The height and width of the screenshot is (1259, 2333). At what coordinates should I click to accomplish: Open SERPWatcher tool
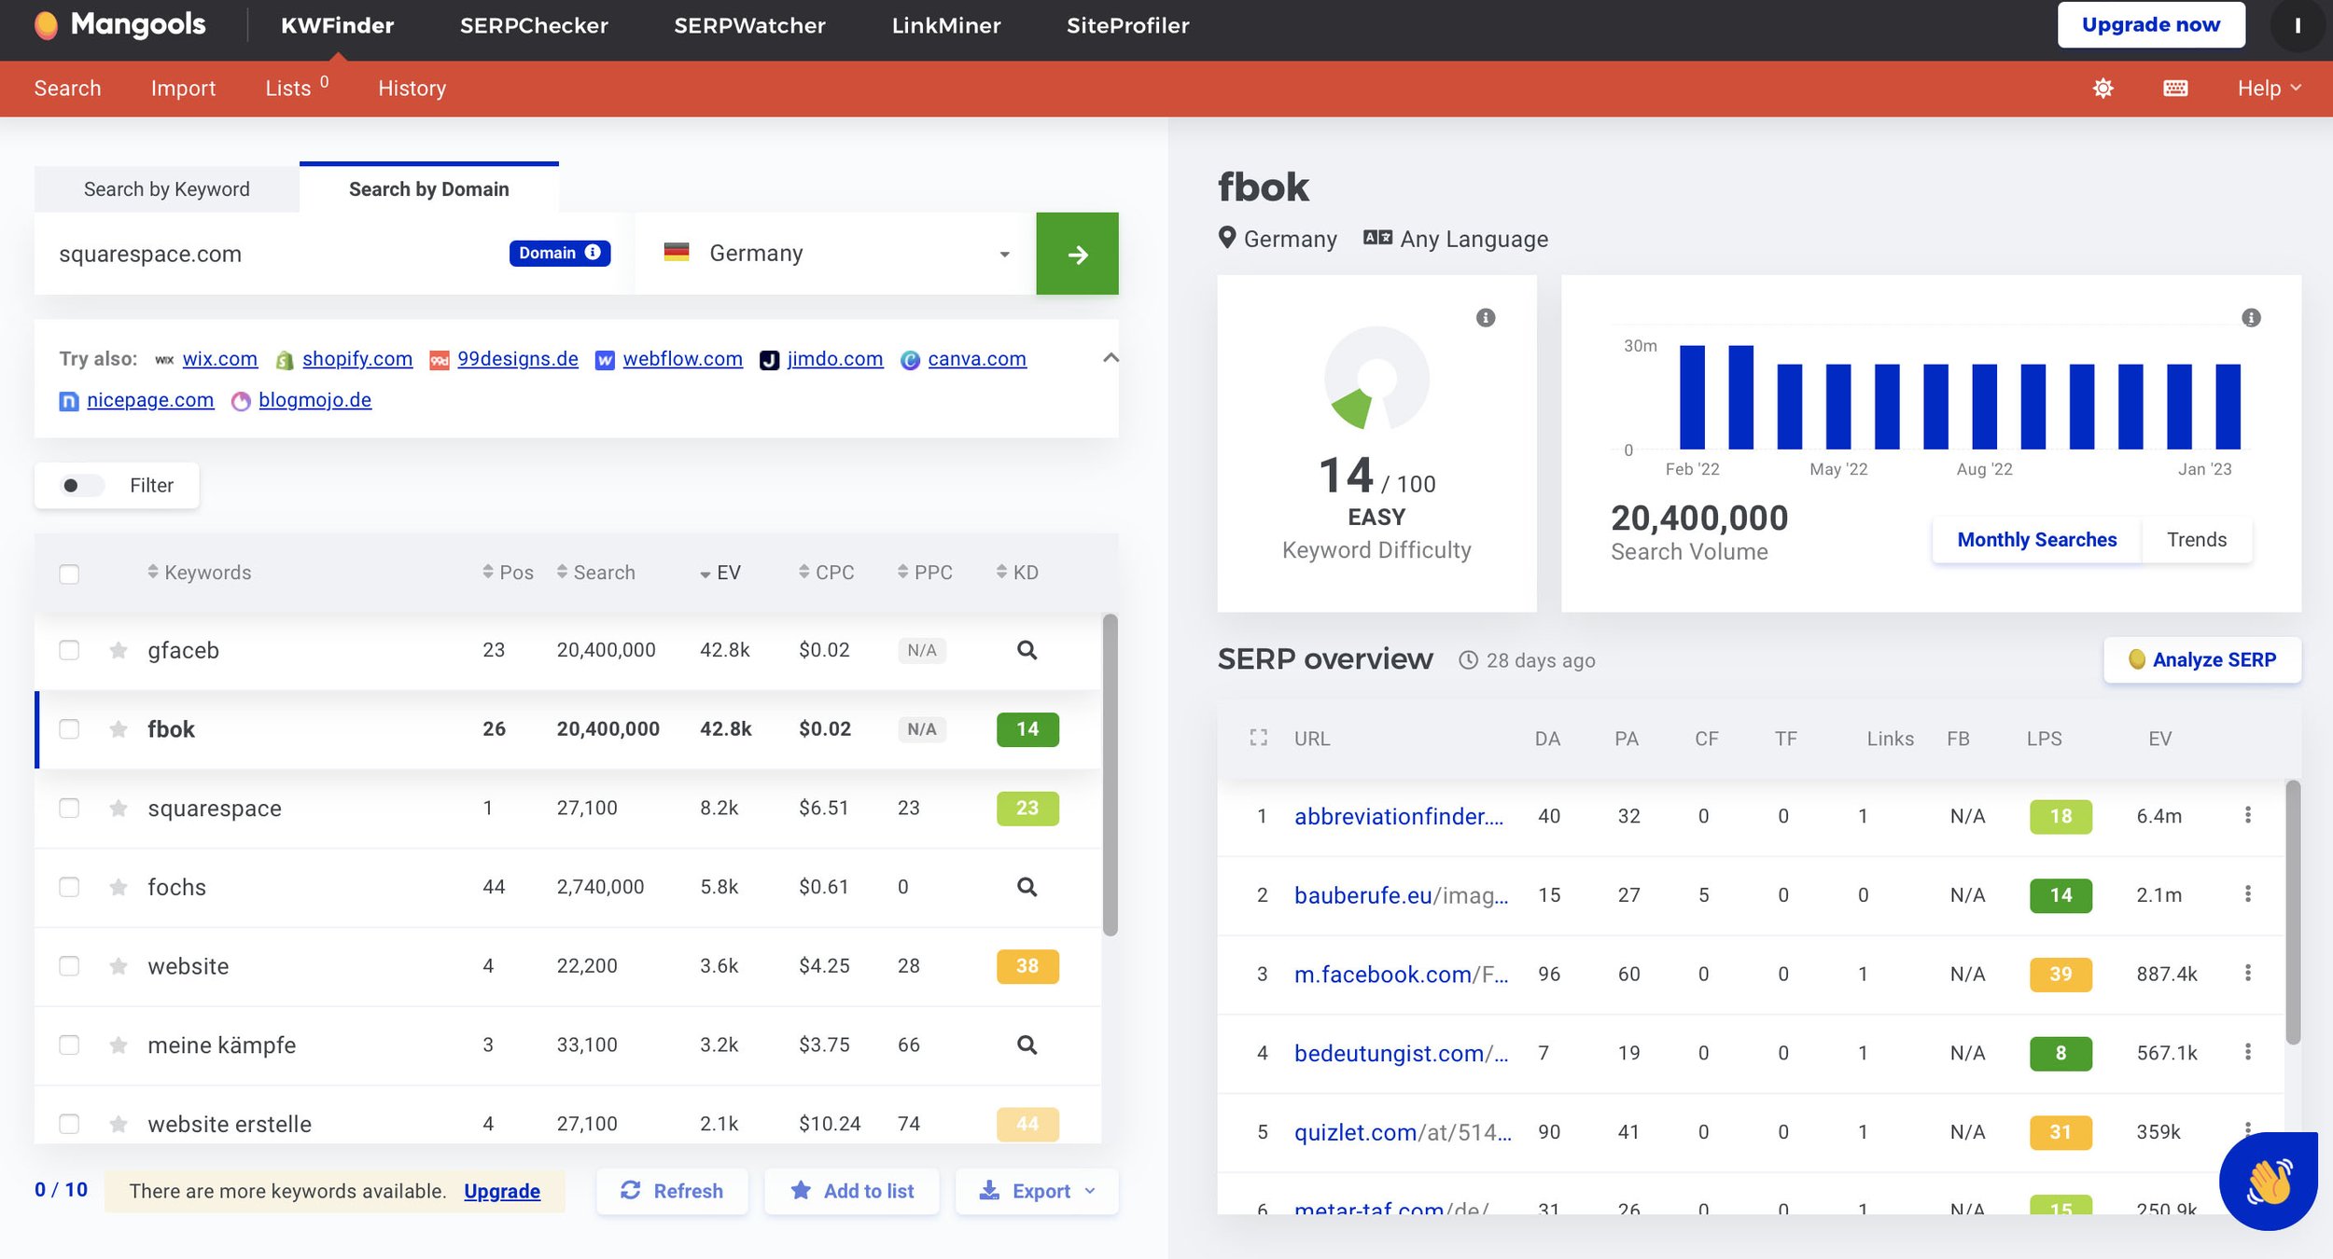click(749, 25)
